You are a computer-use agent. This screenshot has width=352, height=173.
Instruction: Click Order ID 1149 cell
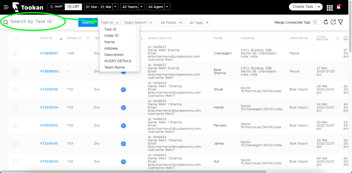(70, 53)
